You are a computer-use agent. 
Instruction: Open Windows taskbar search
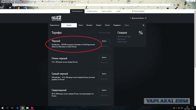pos(7,108)
